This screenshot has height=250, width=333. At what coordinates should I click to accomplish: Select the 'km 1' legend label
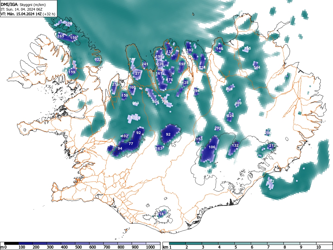(x=167, y=247)
